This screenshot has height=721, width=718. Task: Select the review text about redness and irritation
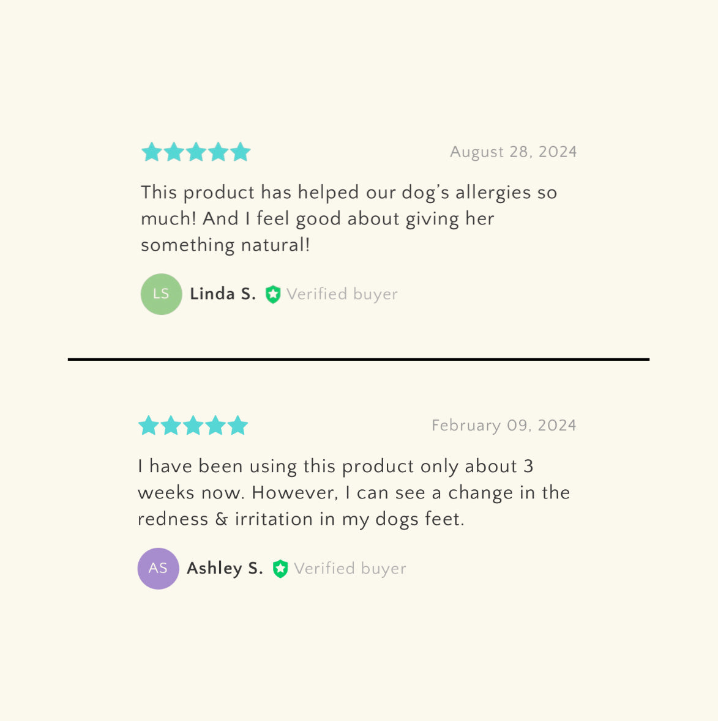[353, 492]
